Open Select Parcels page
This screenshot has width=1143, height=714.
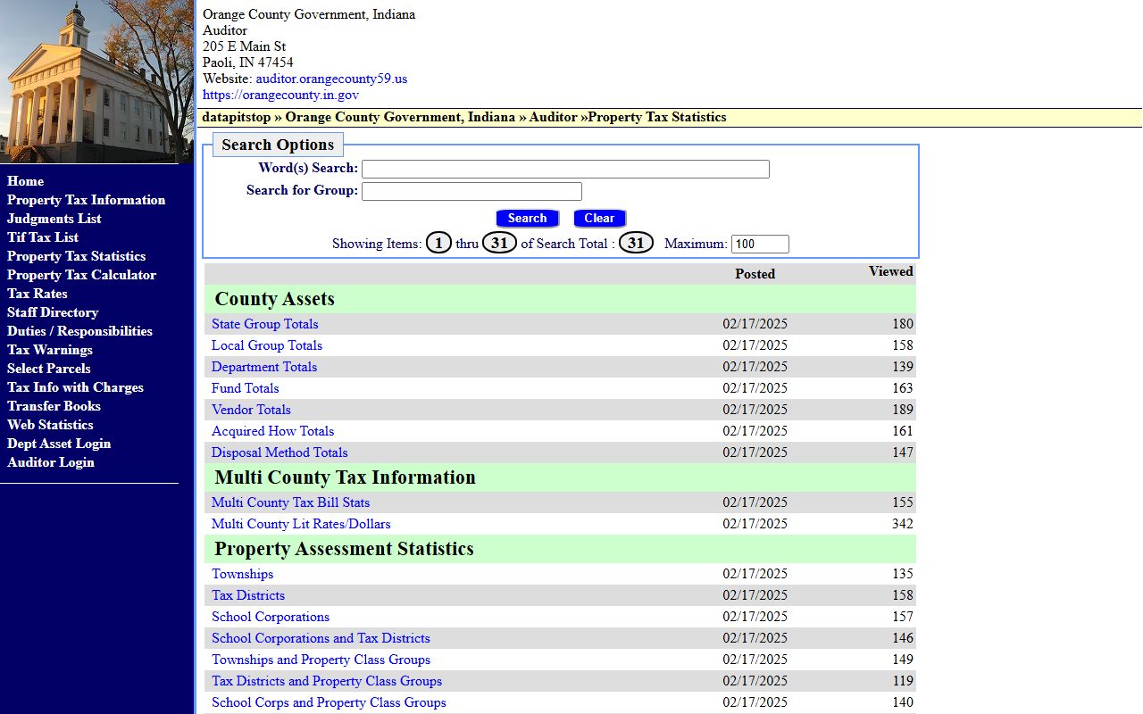click(x=48, y=369)
